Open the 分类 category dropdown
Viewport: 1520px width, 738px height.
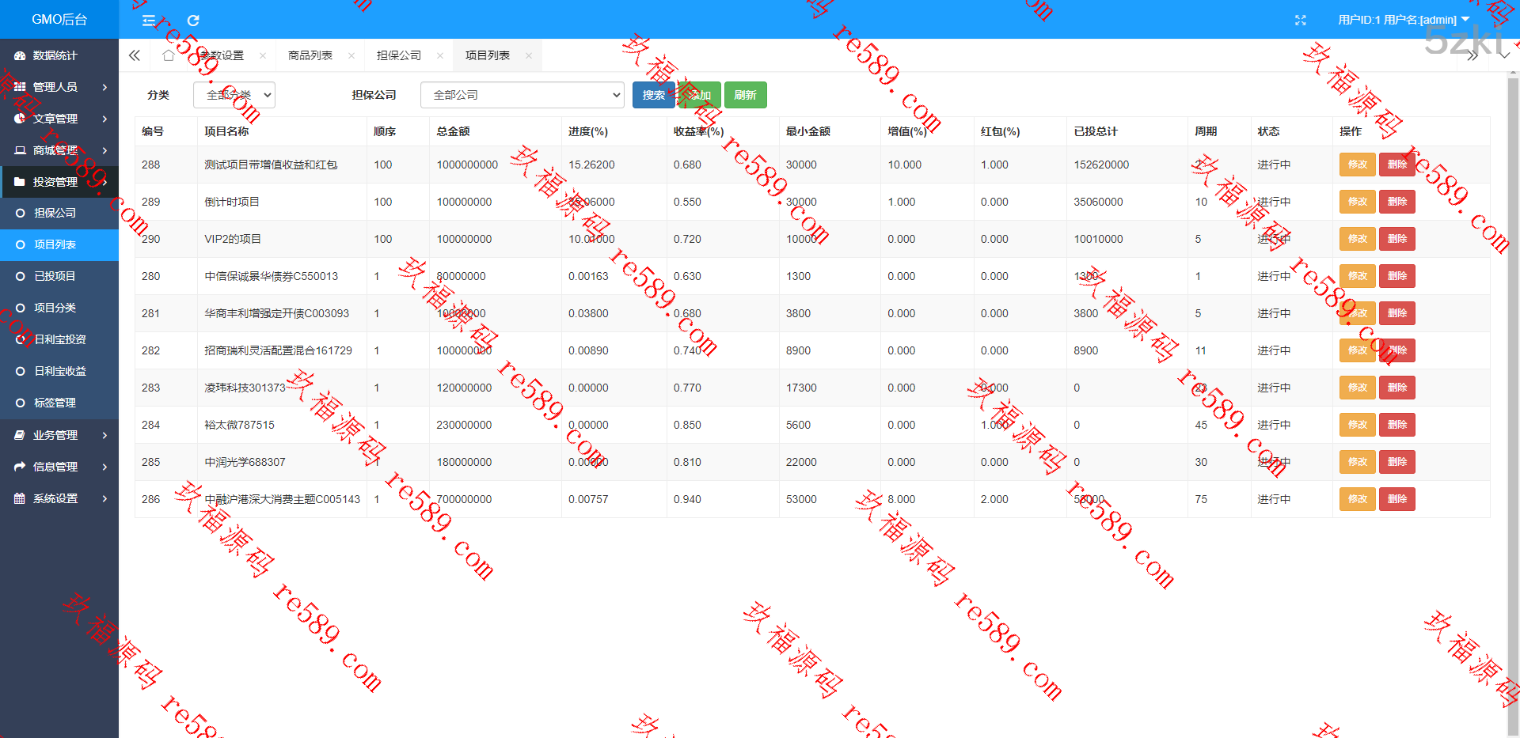(234, 95)
